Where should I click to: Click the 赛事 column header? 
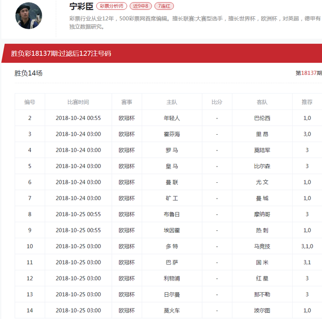click(x=127, y=102)
